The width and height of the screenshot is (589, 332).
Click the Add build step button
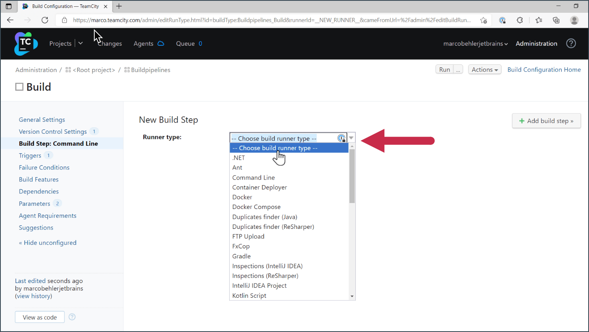coord(546,121)
